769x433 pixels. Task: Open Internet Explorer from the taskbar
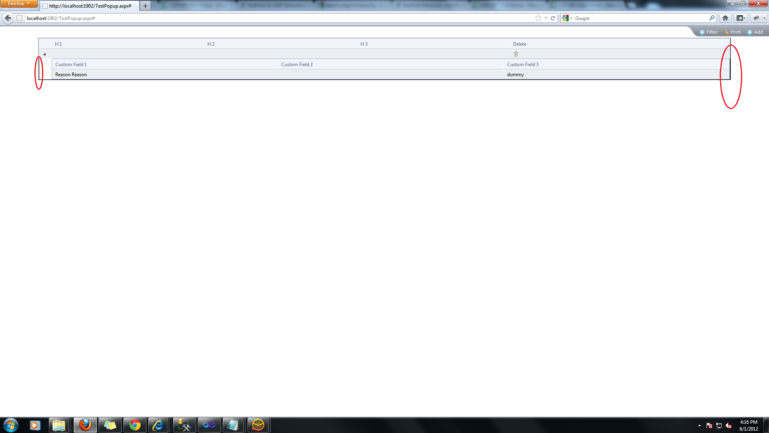click(x=159, y=425)
